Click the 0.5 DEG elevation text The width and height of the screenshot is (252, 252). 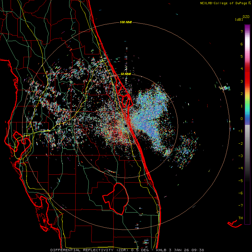pos(140,250)
